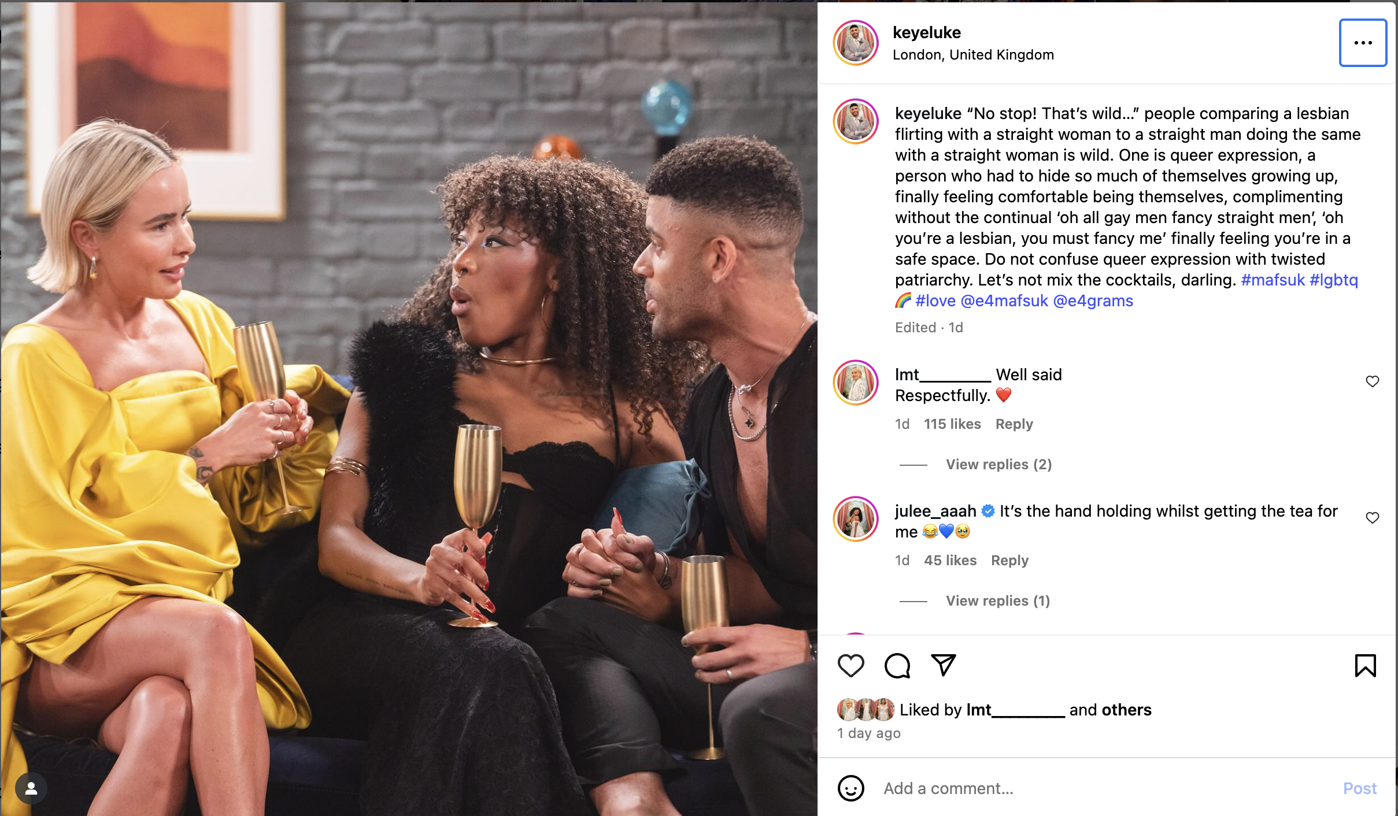Share the post via paper plane icon

[x=943, y=665]
